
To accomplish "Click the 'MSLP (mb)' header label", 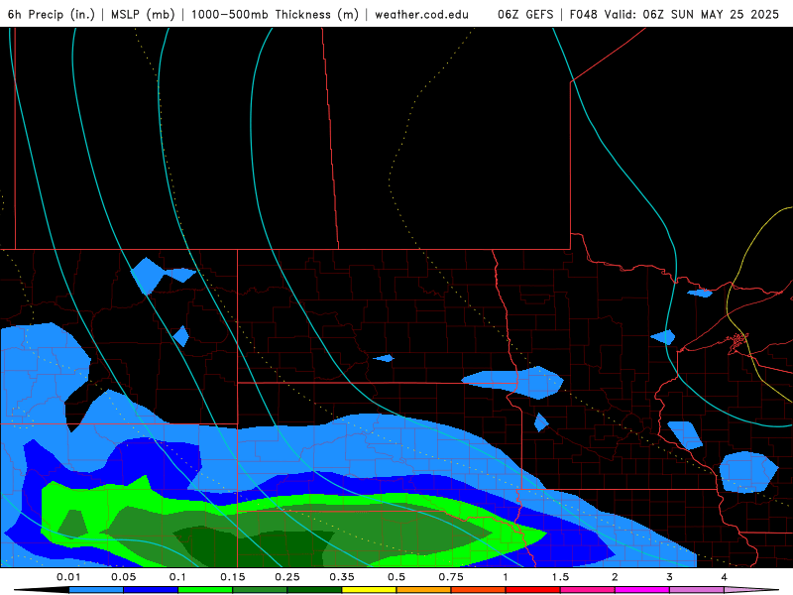I will 143,15.
